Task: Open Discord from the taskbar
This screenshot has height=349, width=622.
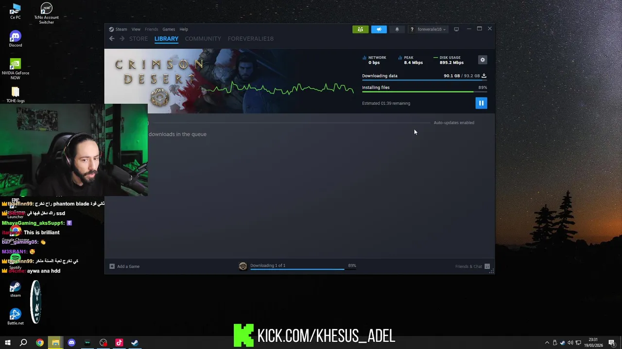Action: click(x=71, y=343)
